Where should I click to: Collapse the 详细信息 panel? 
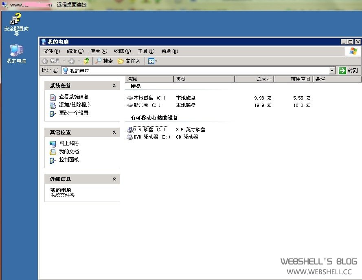[x=114, y=179]
